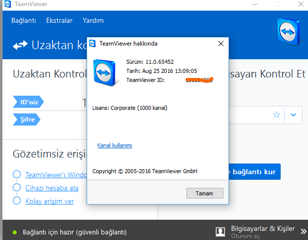308x240 pixels.
Task: Open the Kanal kullanımı link
Action: point(114,145)
